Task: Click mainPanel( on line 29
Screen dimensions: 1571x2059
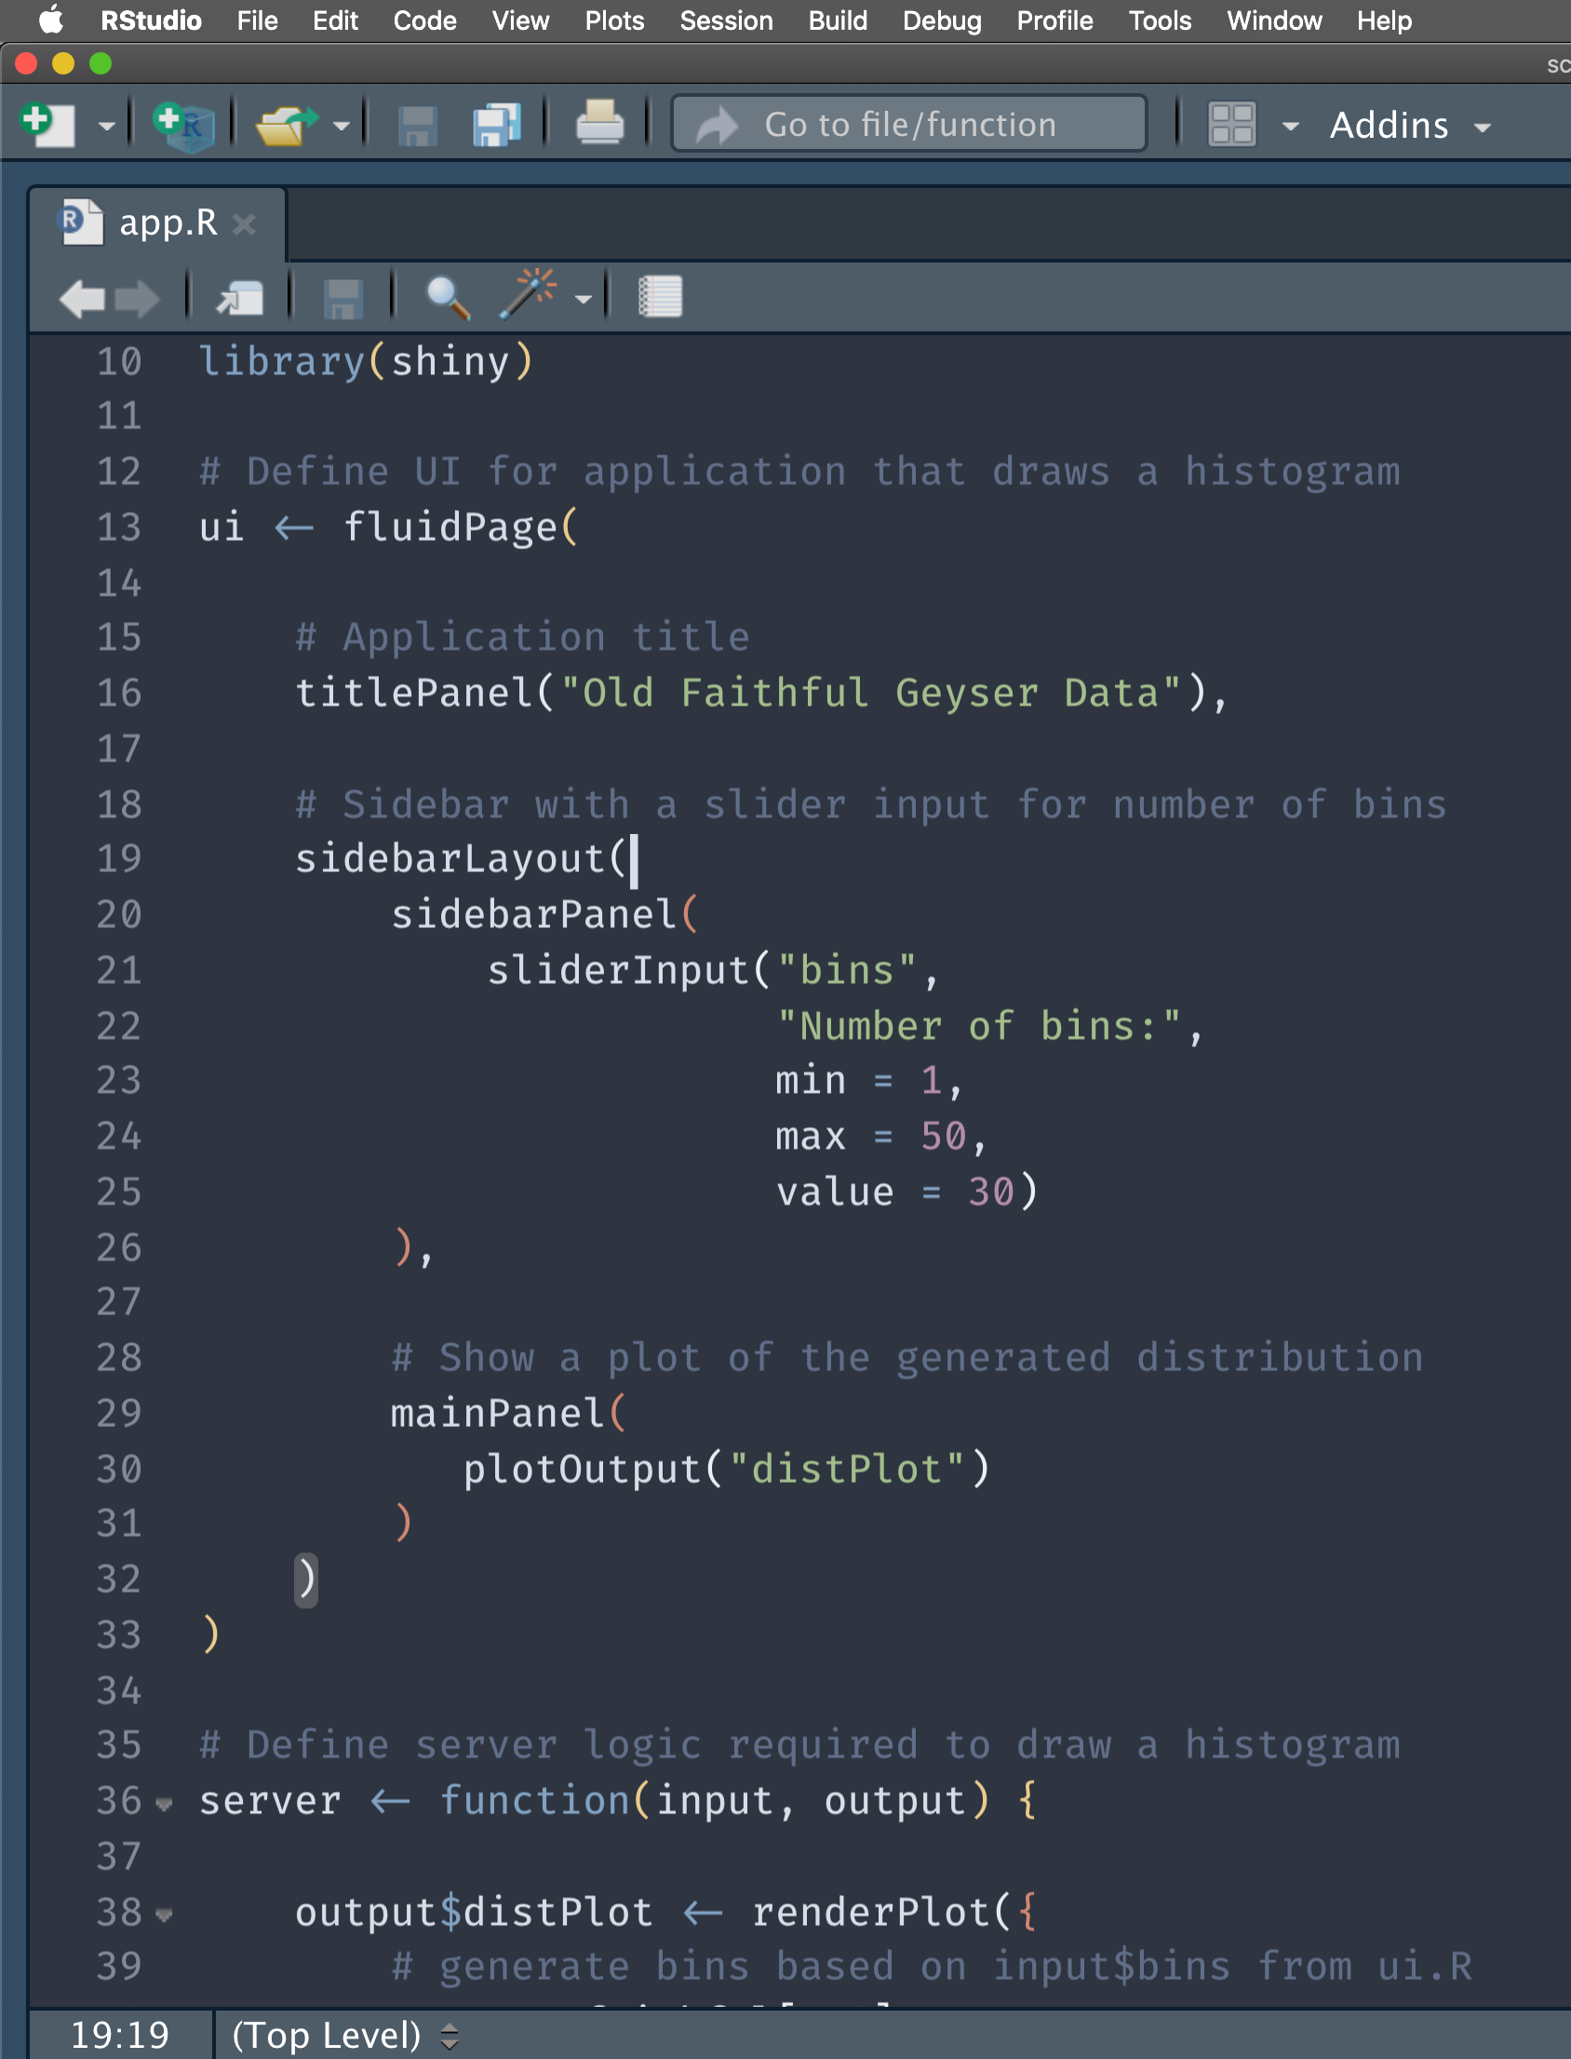Action: (x=508, y=1414)
